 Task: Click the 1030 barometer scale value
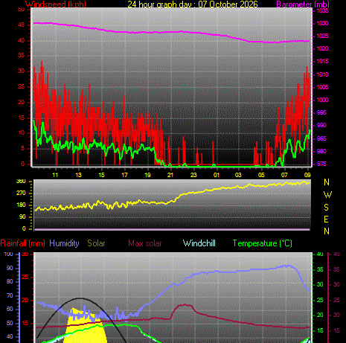point(323,23)
